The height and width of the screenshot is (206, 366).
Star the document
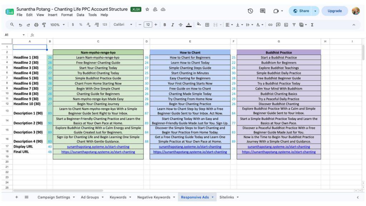click(147, 9)
